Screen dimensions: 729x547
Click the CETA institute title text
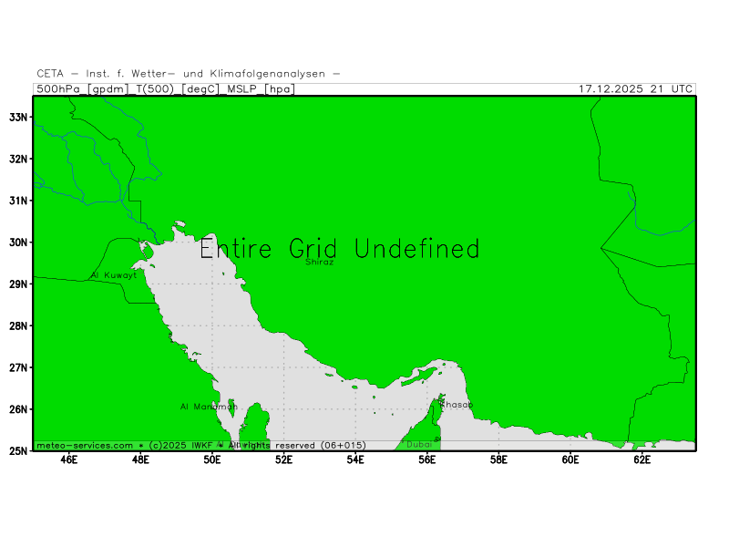coord(189,73)
